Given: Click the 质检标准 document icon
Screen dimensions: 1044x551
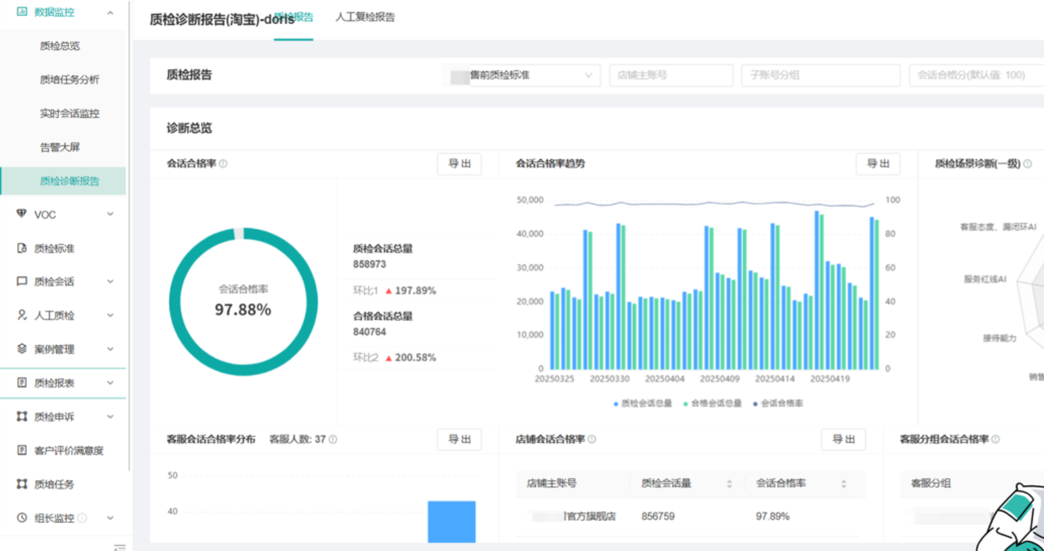Looking at the screenshot, I should pyautogui.click(x=22, y=248).
